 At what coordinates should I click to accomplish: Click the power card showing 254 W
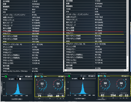click(113, 95)
